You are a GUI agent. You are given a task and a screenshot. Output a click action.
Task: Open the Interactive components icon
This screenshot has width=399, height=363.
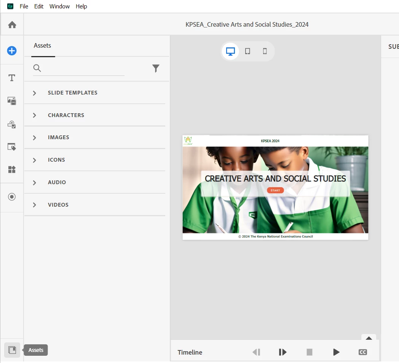click(x=12, y=124)
